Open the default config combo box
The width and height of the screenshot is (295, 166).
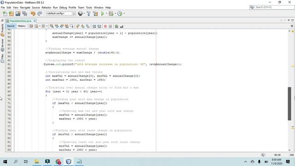point(60,13)
